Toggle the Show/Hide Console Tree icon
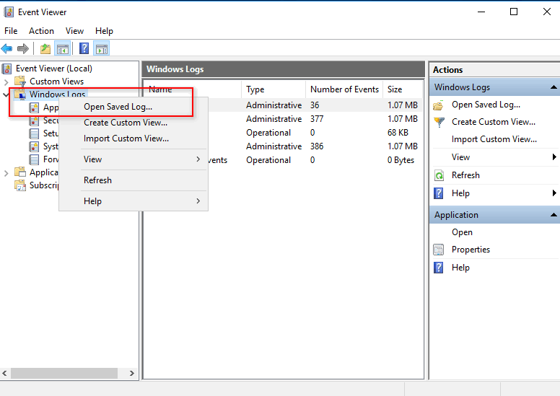 point(63,48)
